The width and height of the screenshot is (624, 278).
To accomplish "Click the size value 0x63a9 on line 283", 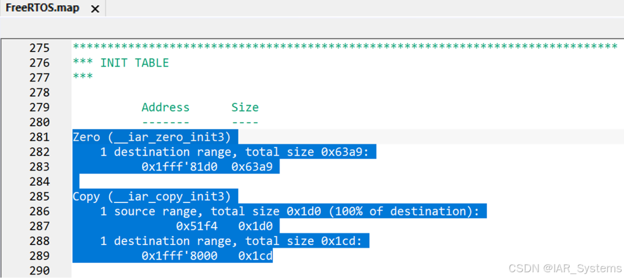I will (252, 167).
